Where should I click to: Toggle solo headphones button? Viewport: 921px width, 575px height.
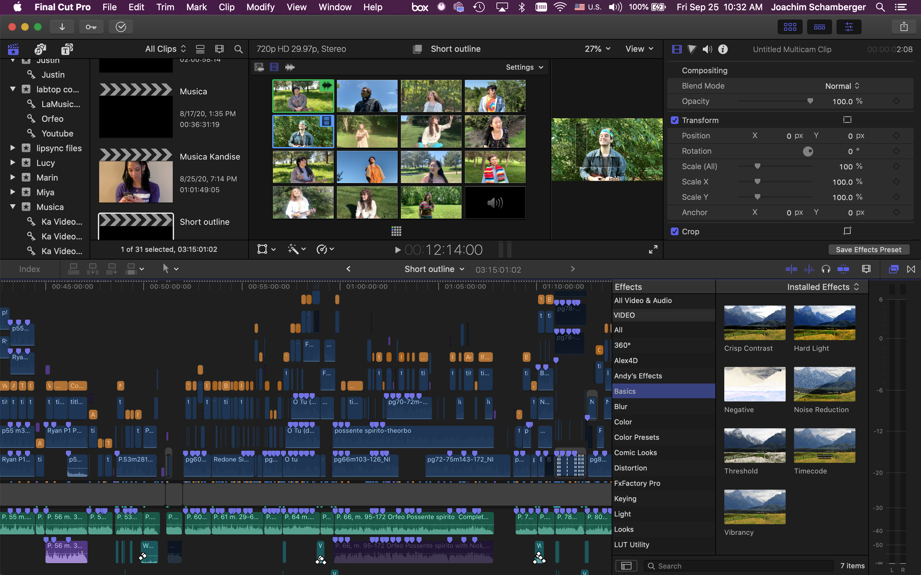[826, 269]
